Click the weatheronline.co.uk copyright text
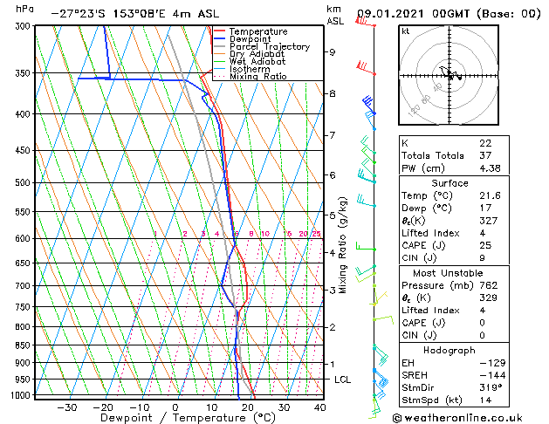Viewport: 549px width, 424px height. (x=457, y=418)
